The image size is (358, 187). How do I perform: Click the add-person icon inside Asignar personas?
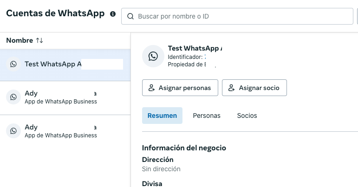[151, 88]
